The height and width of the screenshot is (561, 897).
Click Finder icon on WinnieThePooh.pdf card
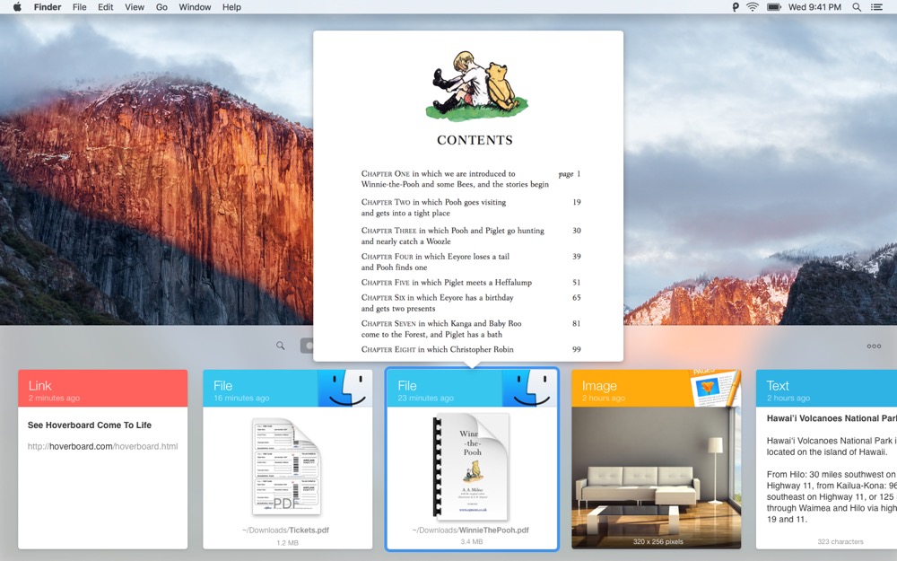point(529,388)
